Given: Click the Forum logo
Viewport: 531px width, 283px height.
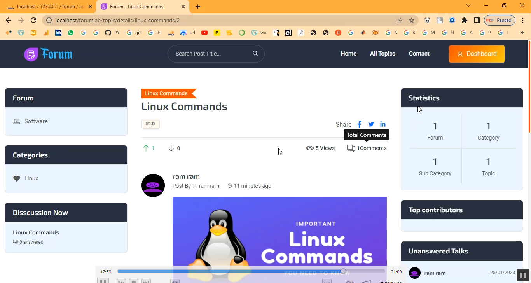Looking at the screenshot, I should (x=48, y=54).
